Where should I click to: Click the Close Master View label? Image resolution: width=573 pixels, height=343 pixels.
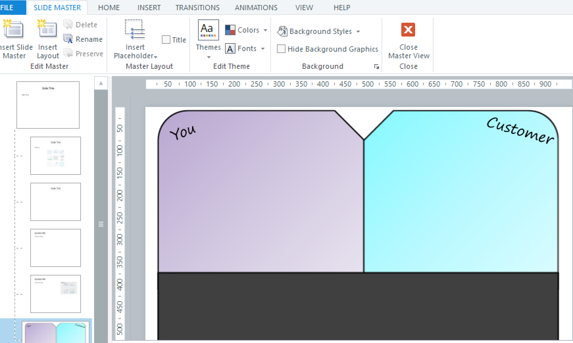pos(409,52)
